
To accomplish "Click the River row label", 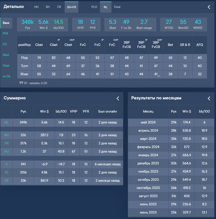I will pyautogui.click(x=24, y=74).
